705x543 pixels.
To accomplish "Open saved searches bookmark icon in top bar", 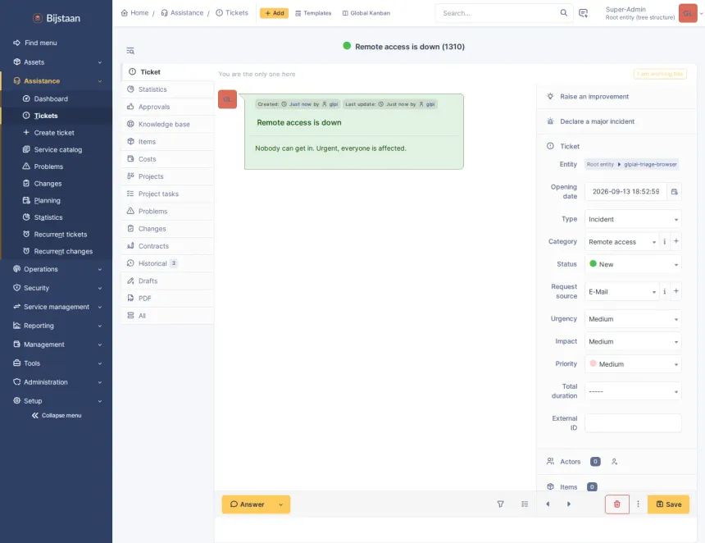I will [583, 13].
